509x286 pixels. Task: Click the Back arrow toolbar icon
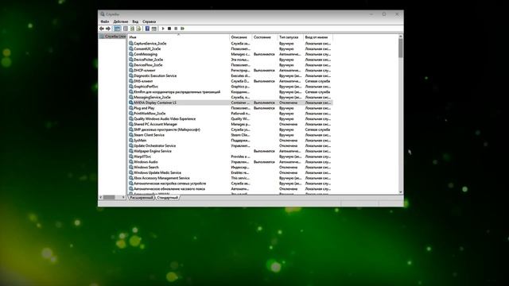coord(102,29)
